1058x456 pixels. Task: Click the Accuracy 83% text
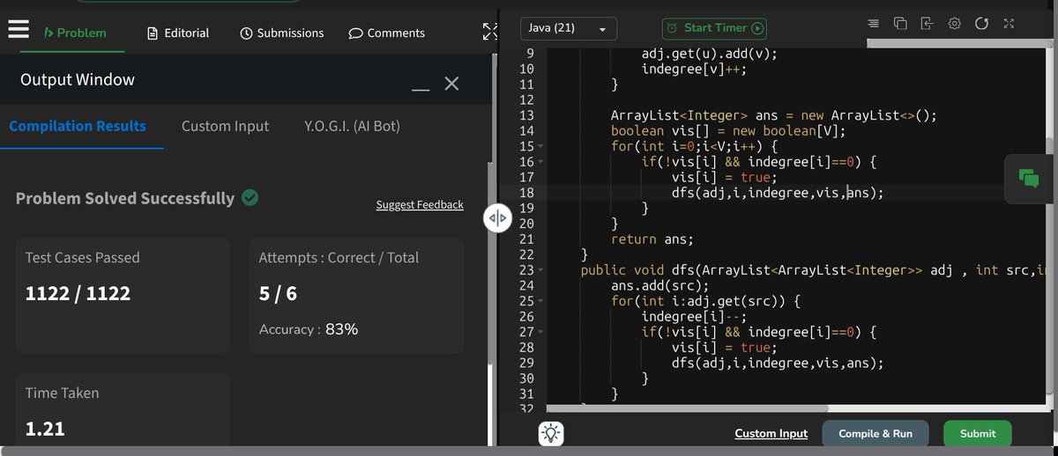click(x=309, y=329)
